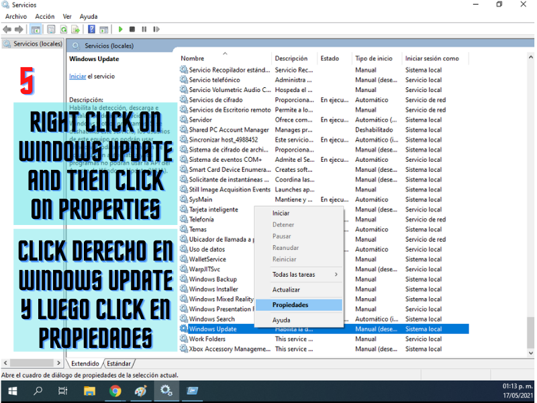The width and height of the screenshot is (537, 403).
Task: Open the Ver menu
Action: pyautogui.click(x=67, y=16)
